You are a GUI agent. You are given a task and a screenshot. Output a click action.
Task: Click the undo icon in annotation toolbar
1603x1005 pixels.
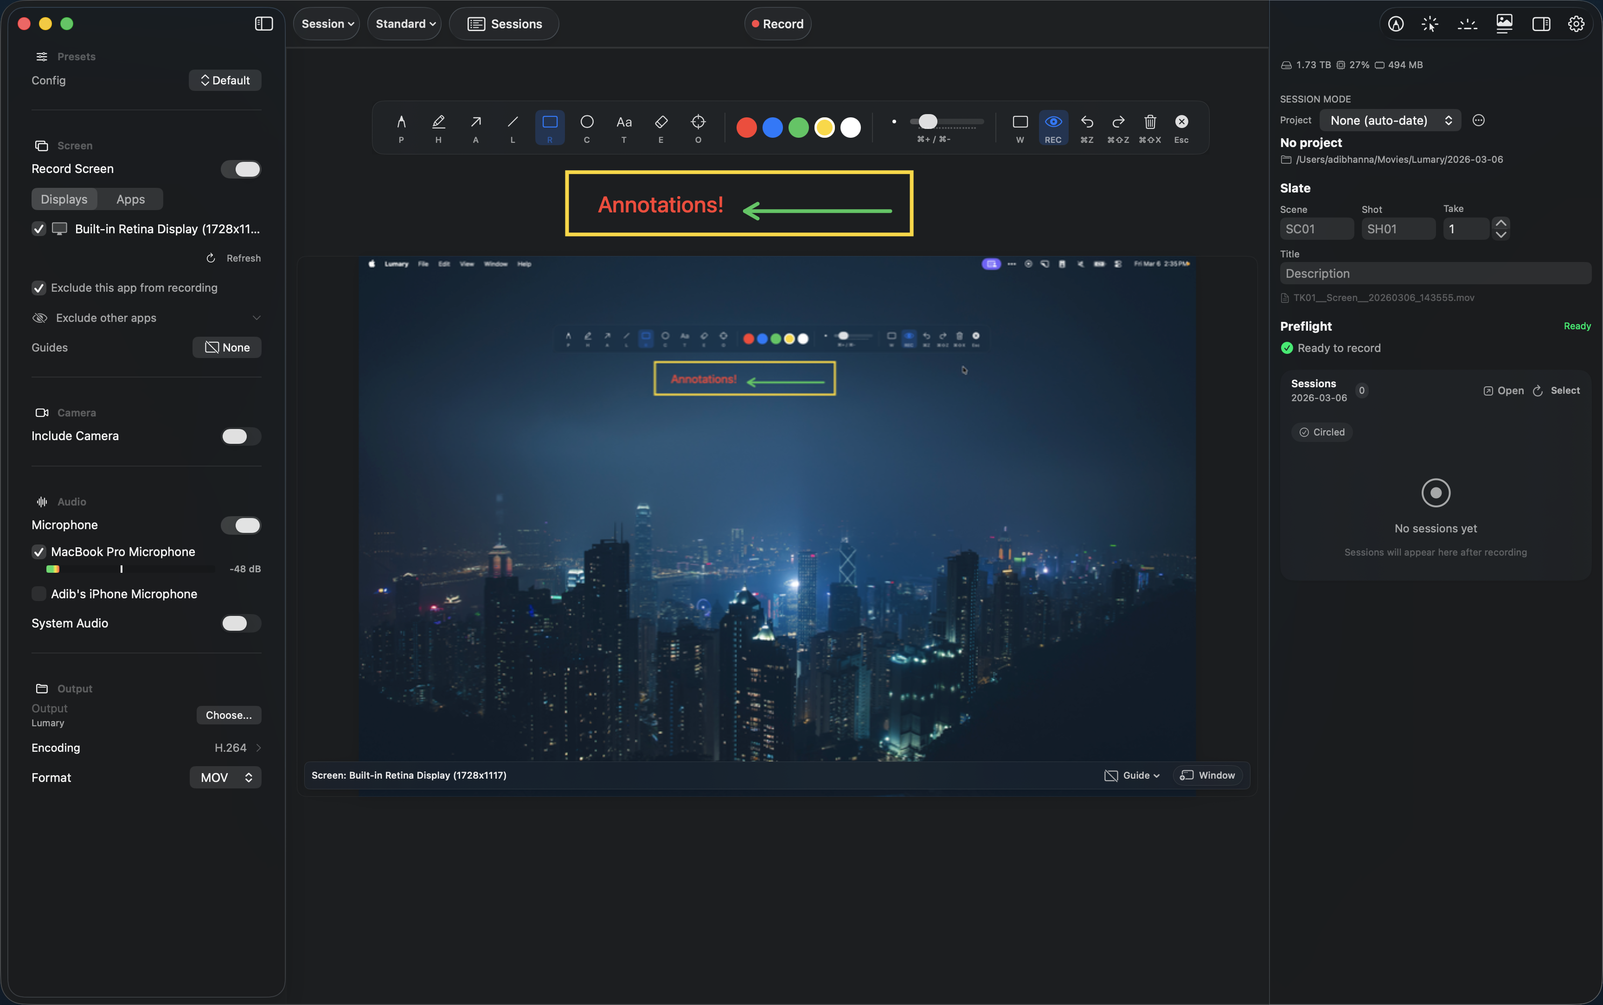click(x=1086, y=123)
